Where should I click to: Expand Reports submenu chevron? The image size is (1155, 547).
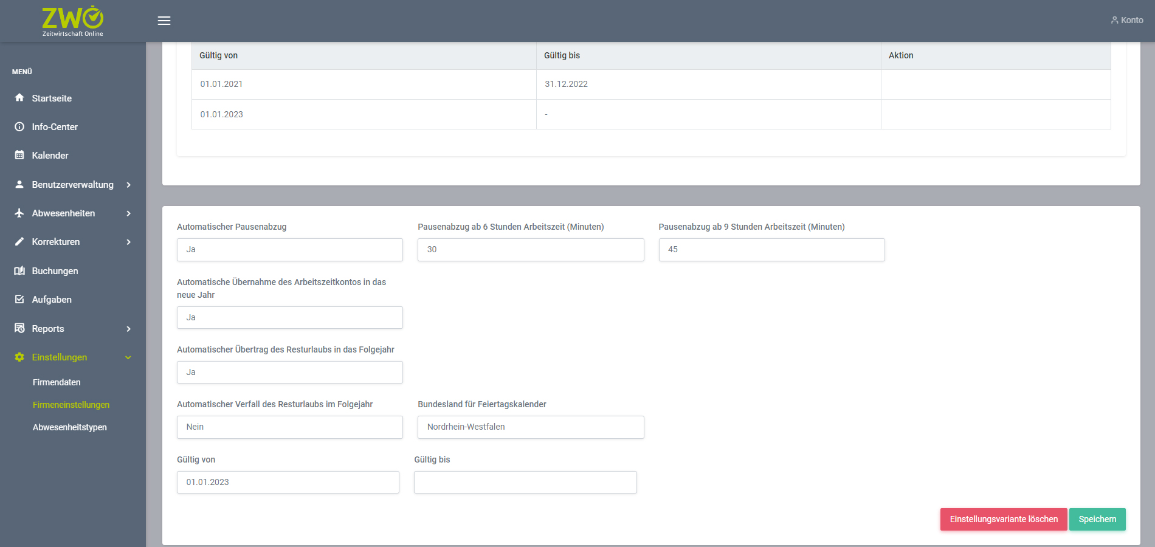pyautogui.click(x=128, y=329)
